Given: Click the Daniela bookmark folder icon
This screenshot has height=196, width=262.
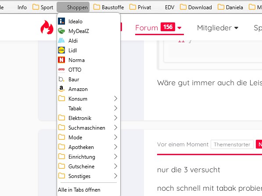Looking at the screenshot, I should [221, 7].
